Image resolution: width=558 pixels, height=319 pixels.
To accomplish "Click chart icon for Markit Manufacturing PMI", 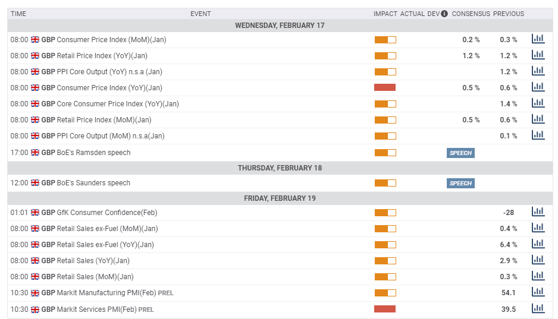I will click(538, 292).
